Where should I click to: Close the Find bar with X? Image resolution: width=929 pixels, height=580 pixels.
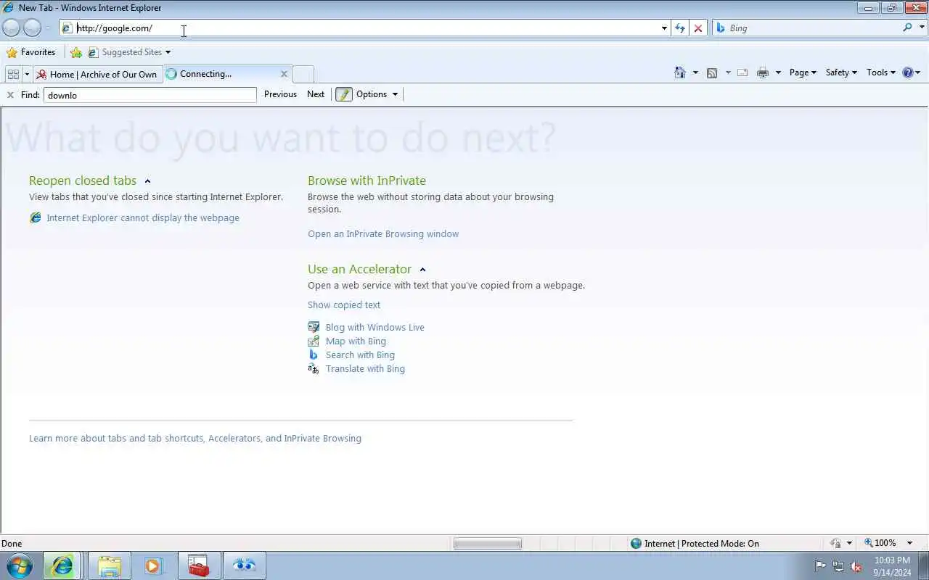coord(10,95)
